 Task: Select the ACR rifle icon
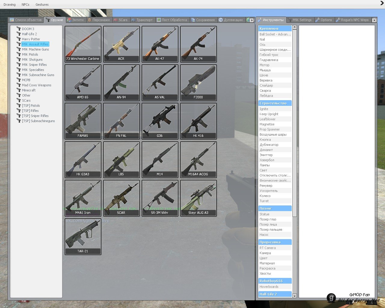(x=122, y=44)
